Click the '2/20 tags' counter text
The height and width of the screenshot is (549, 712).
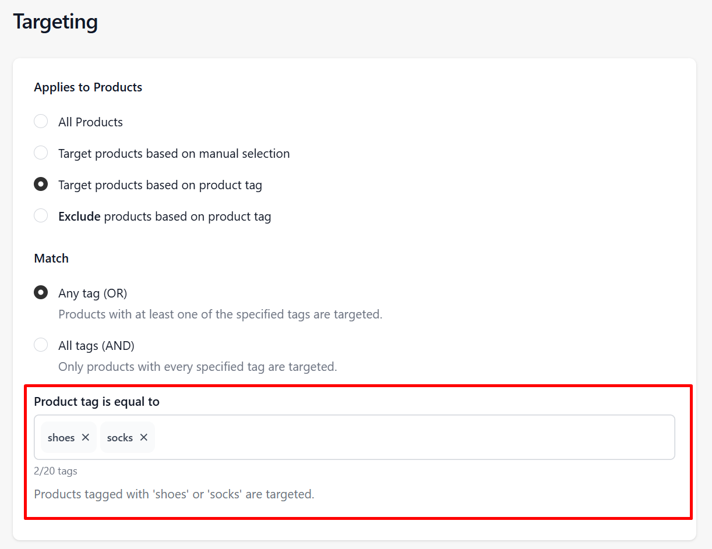55,471
